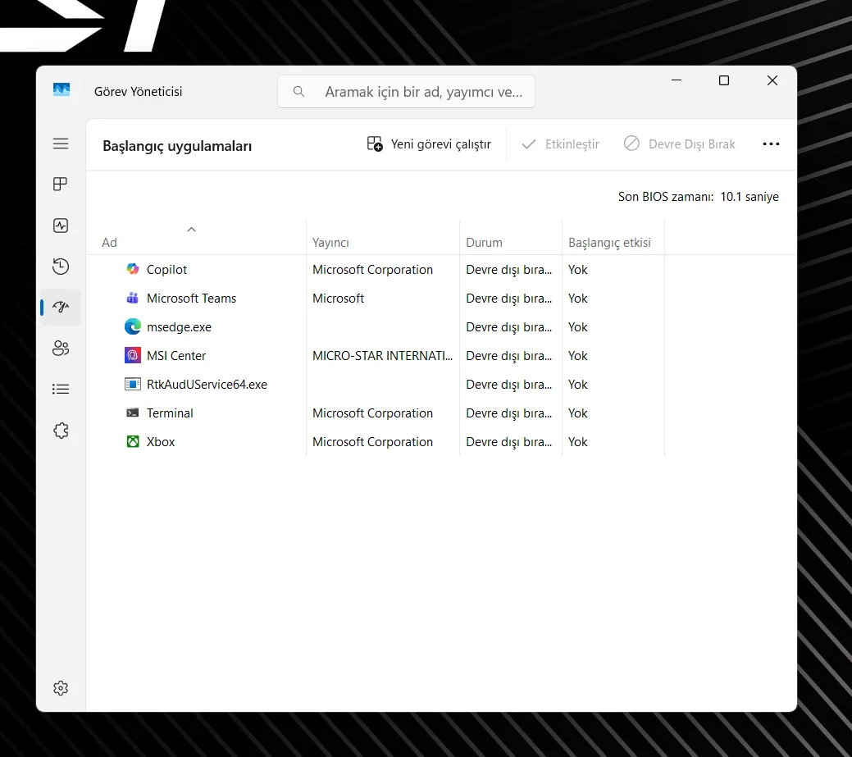852x757 pixels.
Task: Click the search magnifier icon
Action: click(x=298, y=91)
